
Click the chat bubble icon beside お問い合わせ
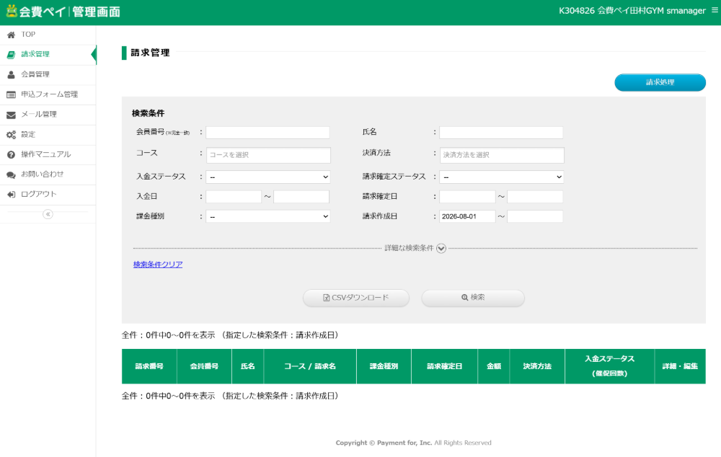click(11, 174)
